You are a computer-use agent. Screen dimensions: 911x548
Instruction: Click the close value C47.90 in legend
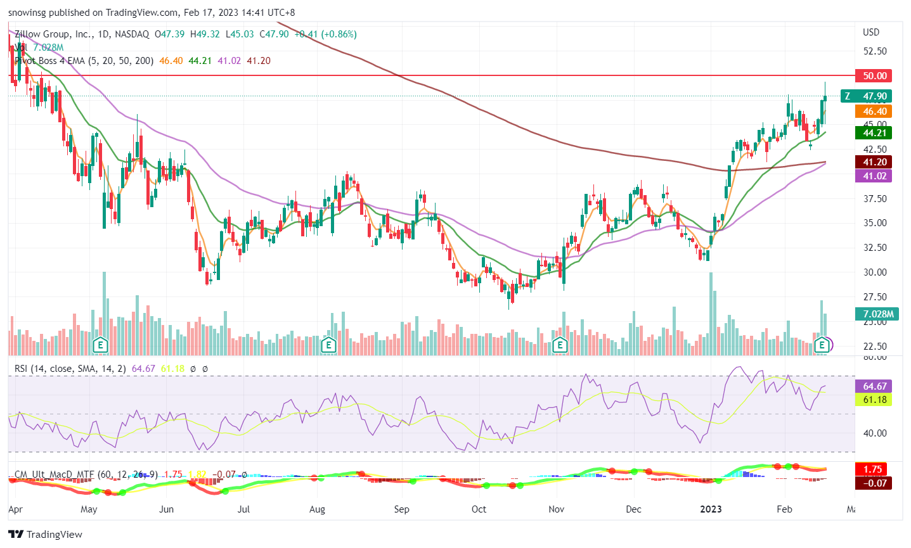274,34
